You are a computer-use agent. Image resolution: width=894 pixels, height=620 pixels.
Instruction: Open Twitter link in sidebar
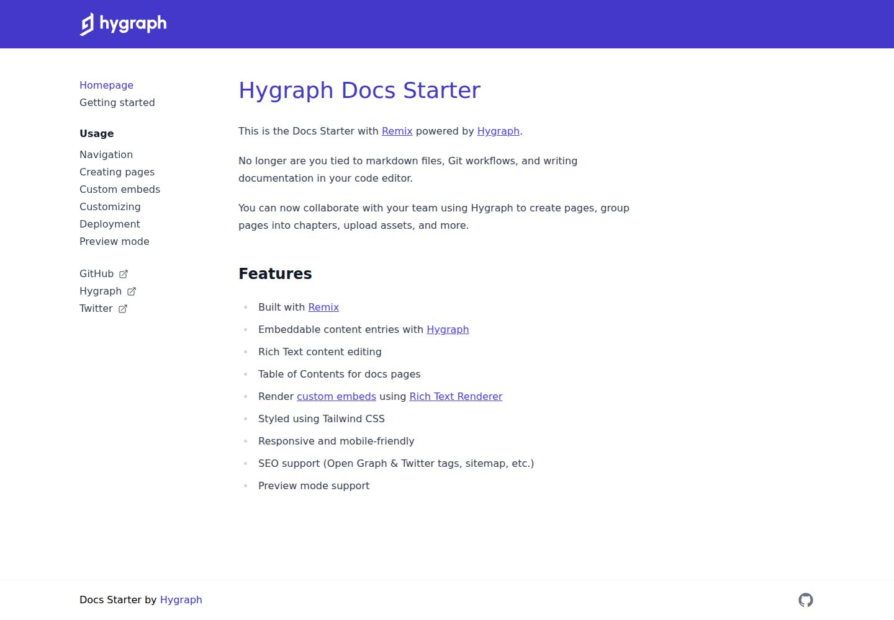[x=96, y=308]
